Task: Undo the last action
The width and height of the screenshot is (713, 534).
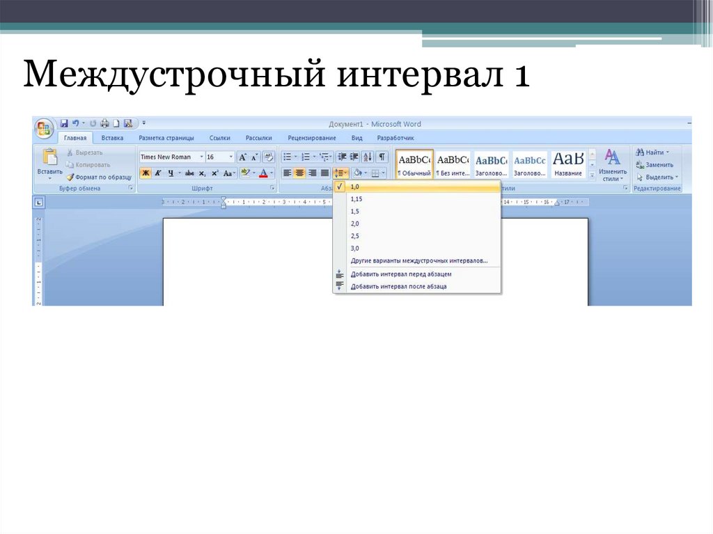Action: [75, 123]
